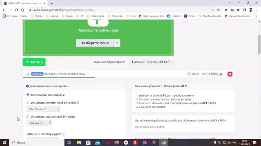The width and height of the screenshot is (261, 146).
Task: Go back with the browser back arrow
Action: pos(4,10)
